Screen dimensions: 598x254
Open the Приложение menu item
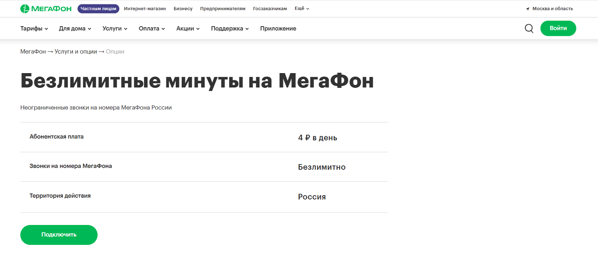coord(278,29)
